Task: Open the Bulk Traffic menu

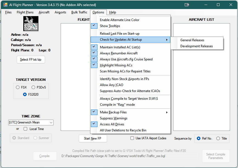Action: pos(79,12)
